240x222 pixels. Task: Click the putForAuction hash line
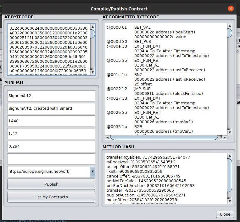click(146, 195)
